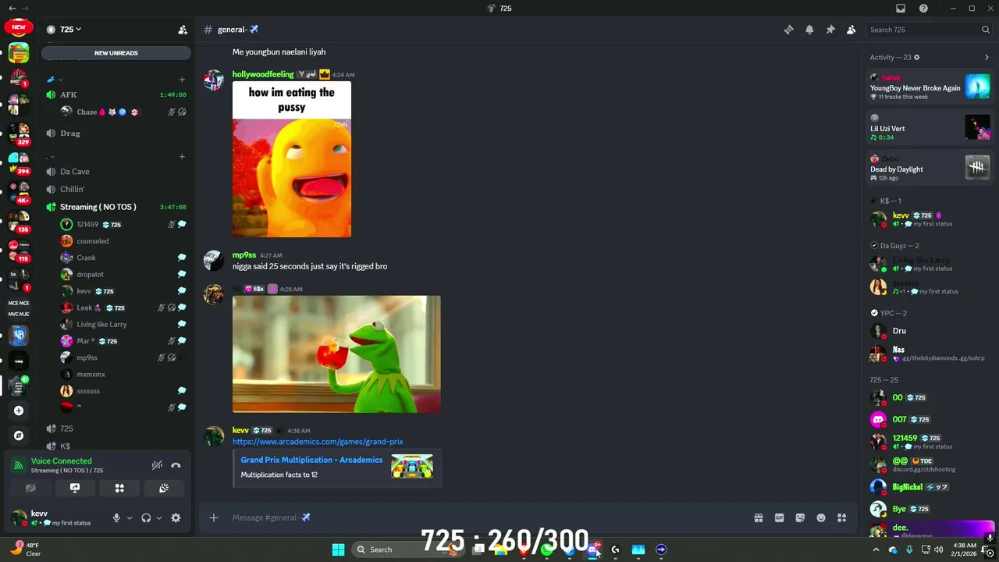Send a gift icon in message bar

tap(758, 518)
